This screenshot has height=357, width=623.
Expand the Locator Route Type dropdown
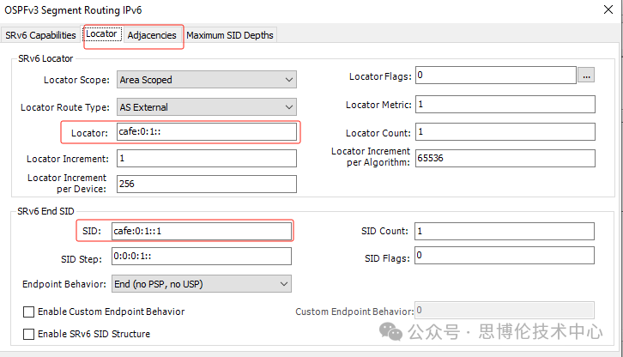coord(206,107)
